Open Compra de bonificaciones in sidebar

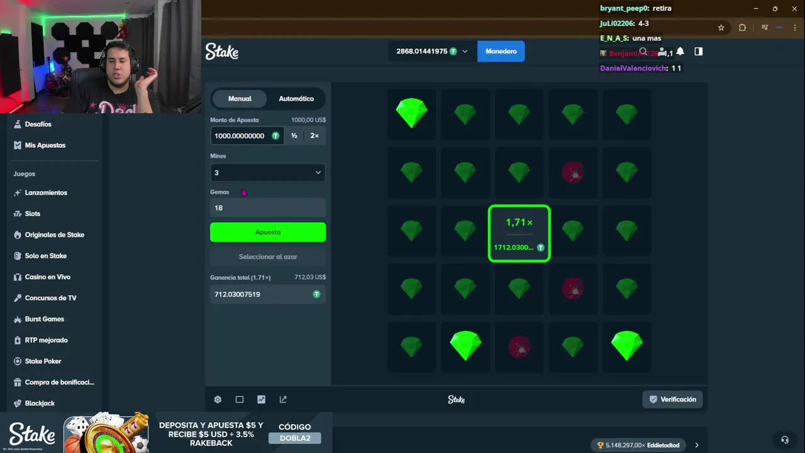[59, 383]
